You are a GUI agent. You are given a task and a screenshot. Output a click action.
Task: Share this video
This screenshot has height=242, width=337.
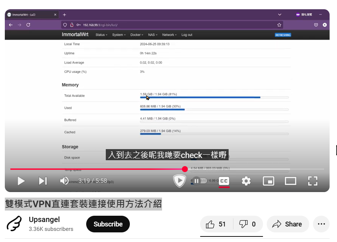click(x=287, y=224)
